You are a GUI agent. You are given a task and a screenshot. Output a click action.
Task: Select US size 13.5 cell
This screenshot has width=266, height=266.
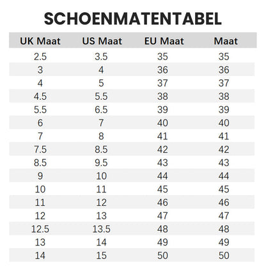click(x=101, y=229)
